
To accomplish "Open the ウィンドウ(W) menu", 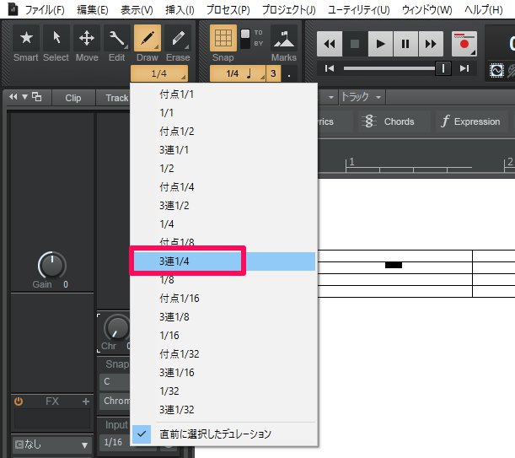I will click(427, 10).
